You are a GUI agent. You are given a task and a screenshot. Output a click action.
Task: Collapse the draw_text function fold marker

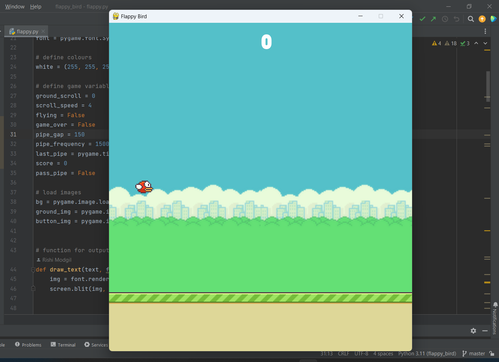[33, 270]
